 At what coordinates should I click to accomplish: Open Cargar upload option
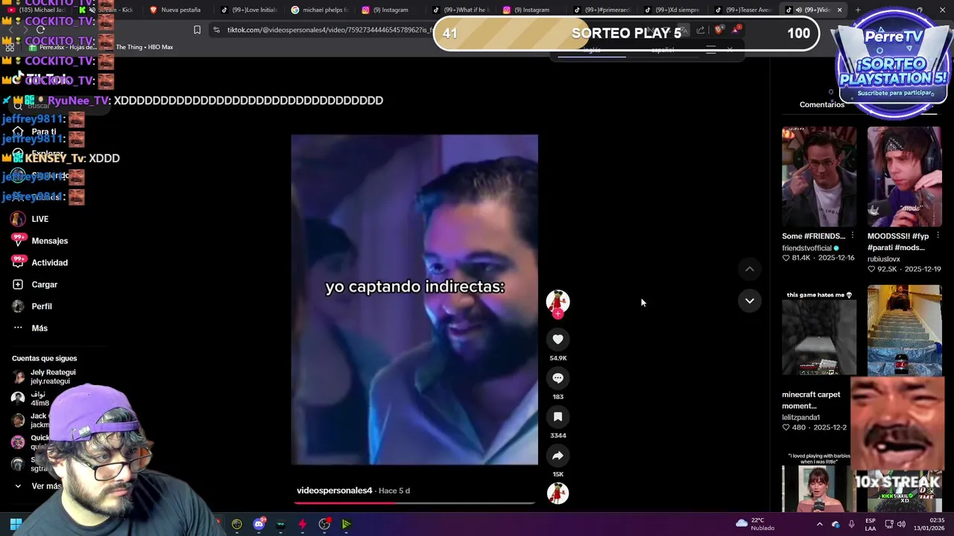click(44, 284)
